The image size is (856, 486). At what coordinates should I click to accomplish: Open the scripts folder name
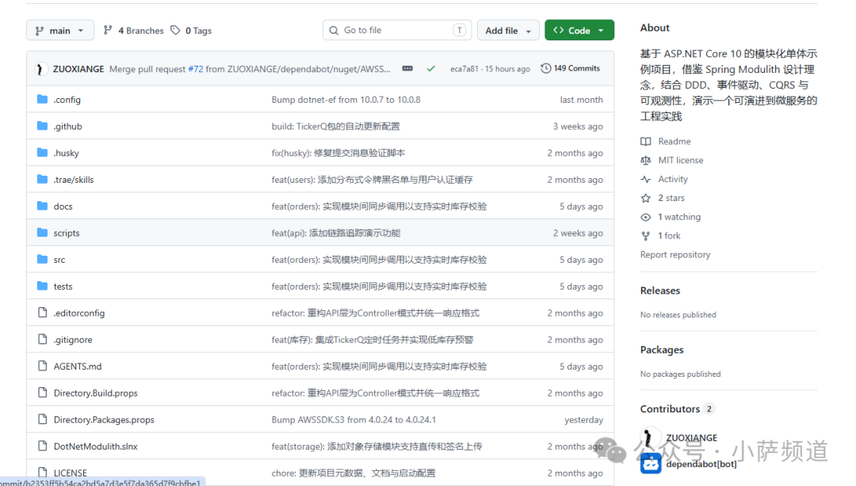67,234
